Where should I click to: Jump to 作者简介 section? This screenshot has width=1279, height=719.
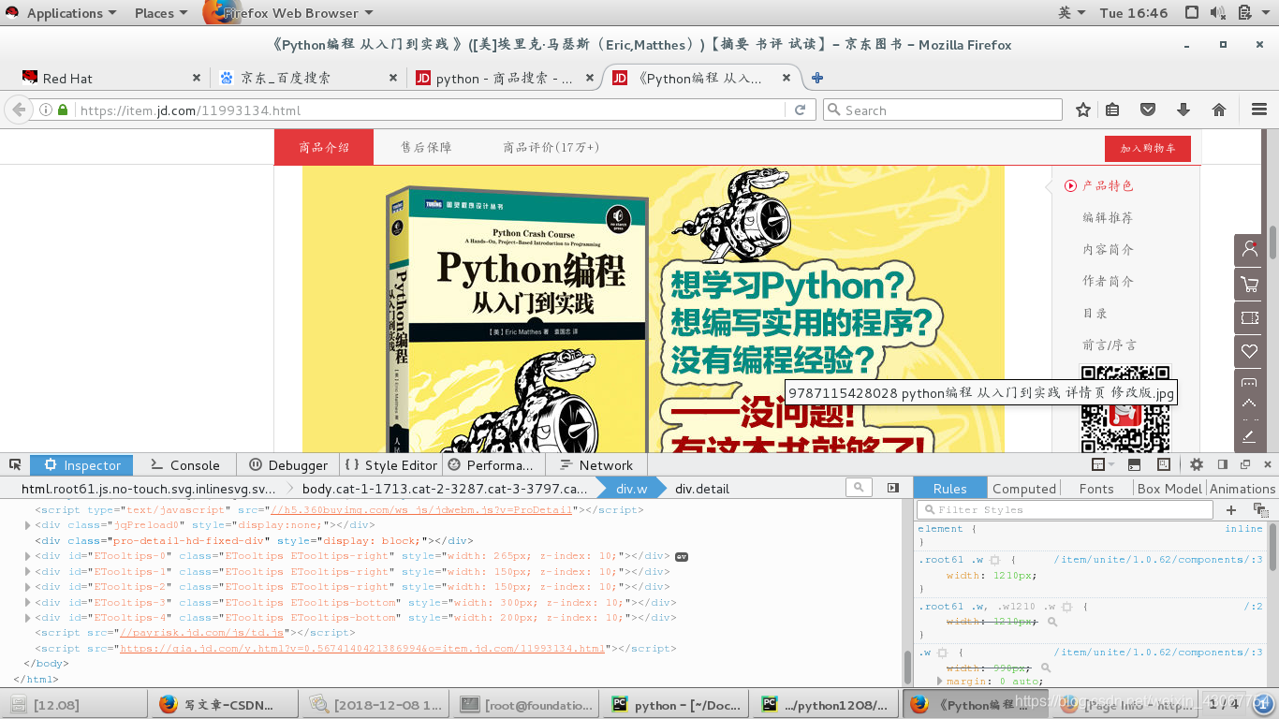[1108, 281]
